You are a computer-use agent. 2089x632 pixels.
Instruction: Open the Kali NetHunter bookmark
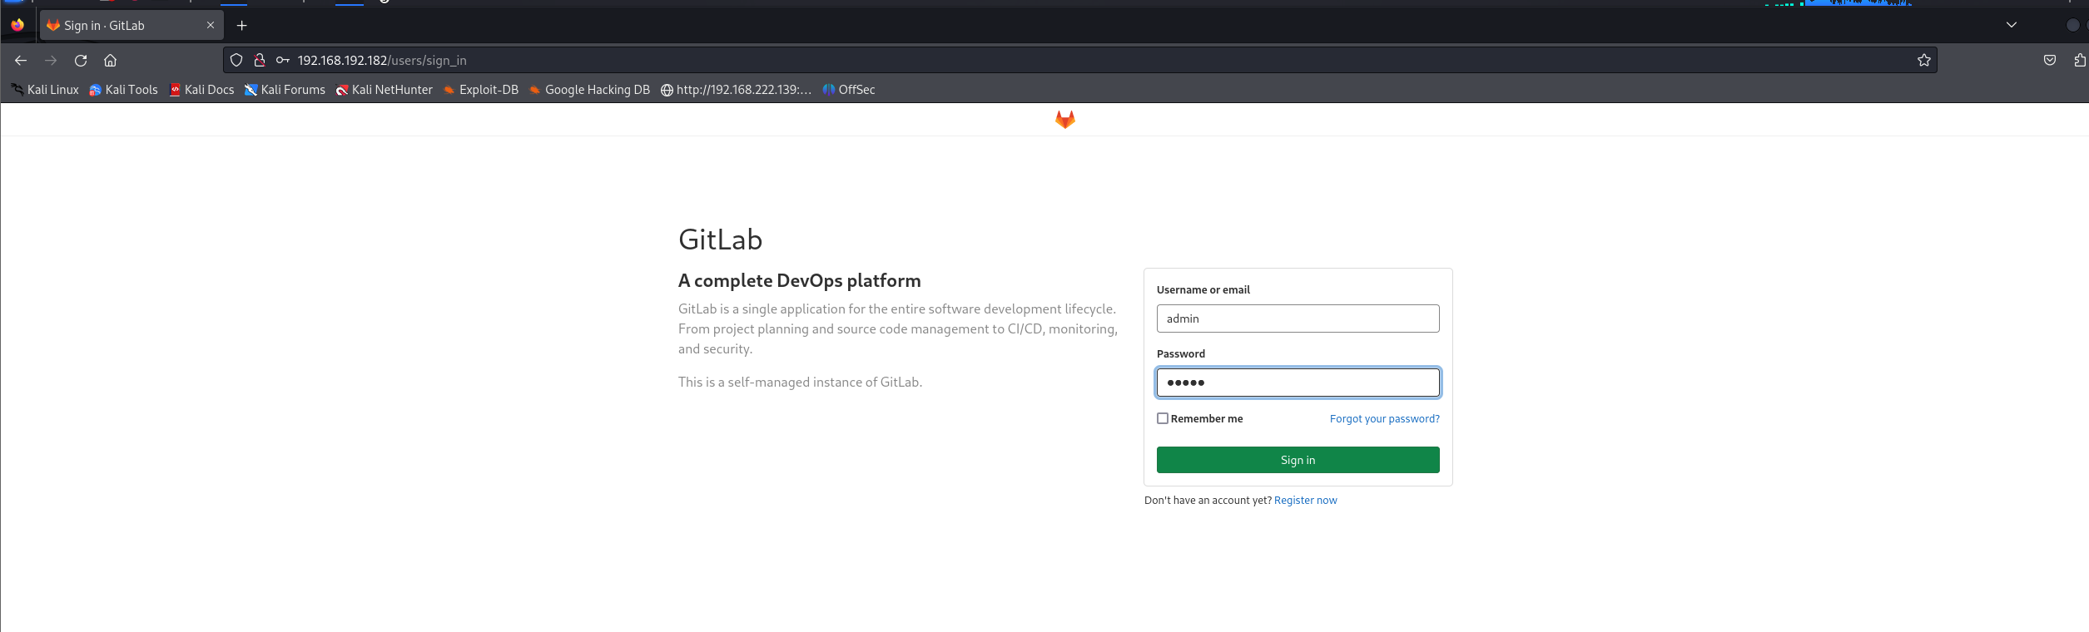click(x=384, y=90)
